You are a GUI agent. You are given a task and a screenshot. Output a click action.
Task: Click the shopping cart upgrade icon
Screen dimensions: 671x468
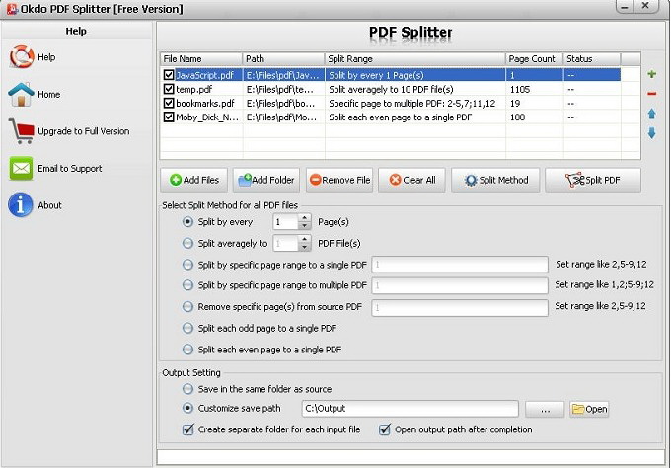coord(22,131)
